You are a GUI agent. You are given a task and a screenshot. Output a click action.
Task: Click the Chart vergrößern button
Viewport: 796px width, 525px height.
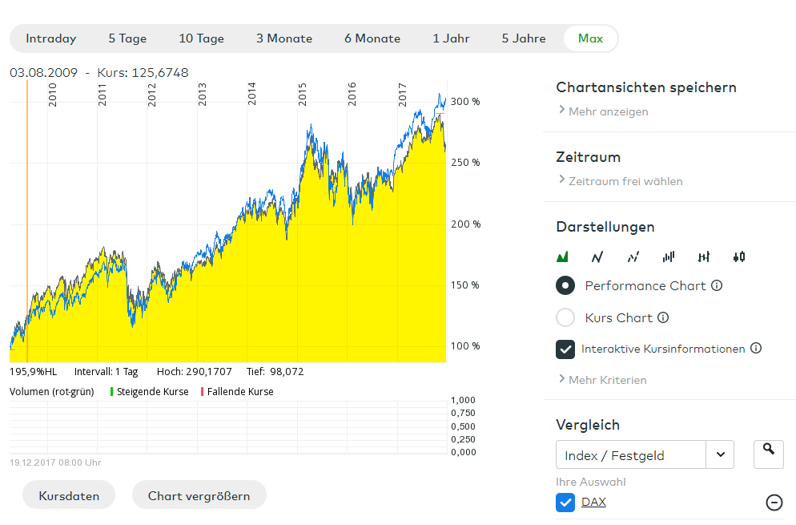[x=199, y=495]
